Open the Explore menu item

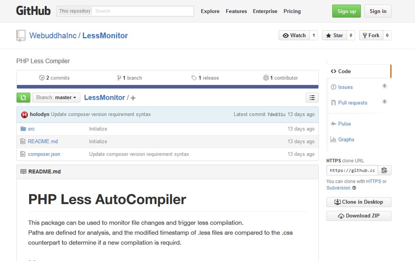(x=210, y=11)
